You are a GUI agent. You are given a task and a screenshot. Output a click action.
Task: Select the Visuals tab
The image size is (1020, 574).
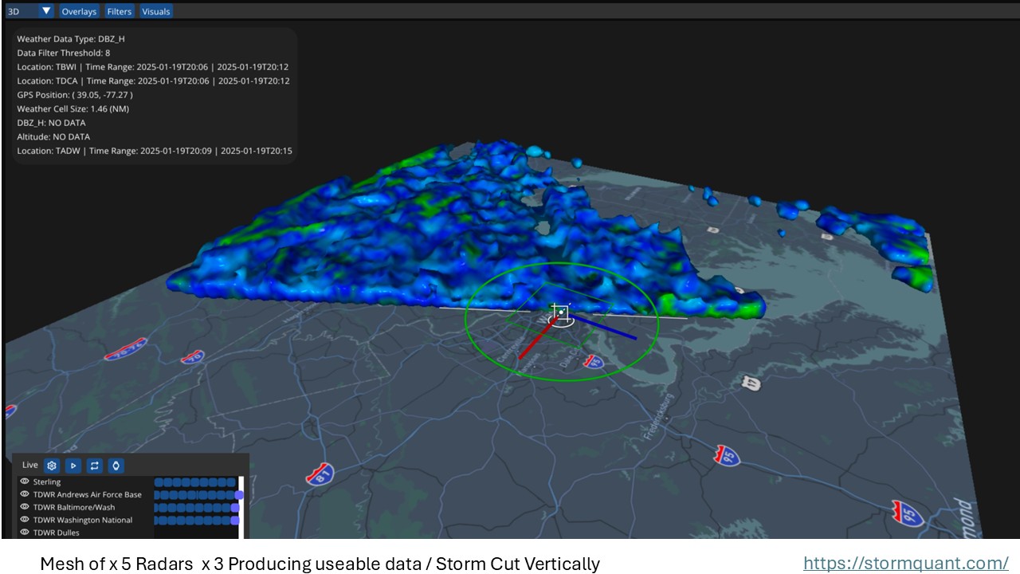pos(155,11)
